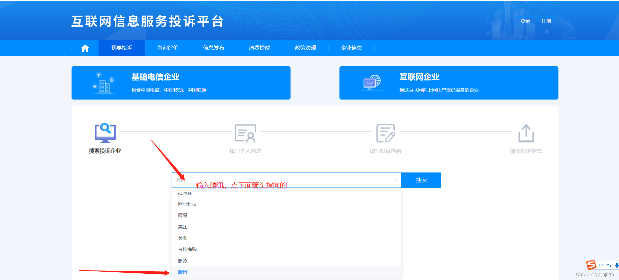Select 美团 from the dropdown list
Screen dimensions: 619x280
[286, 227]
